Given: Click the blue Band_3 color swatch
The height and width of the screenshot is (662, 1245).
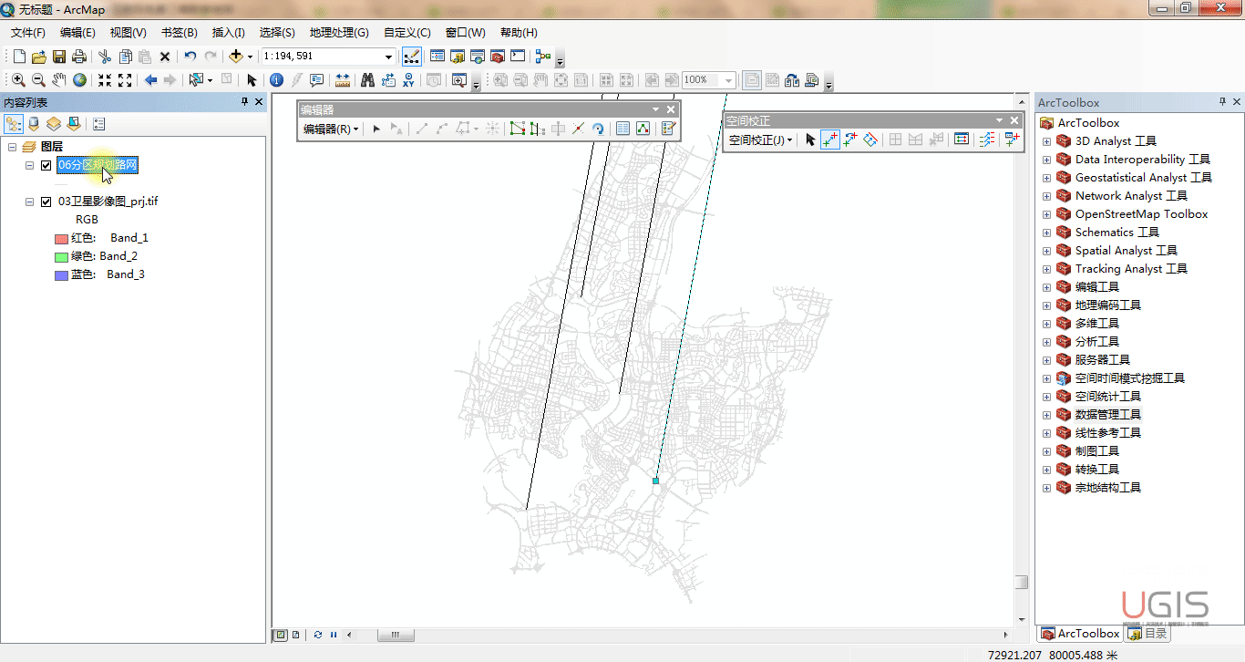Looking at the screenshot, I should [x=61, y=275].
